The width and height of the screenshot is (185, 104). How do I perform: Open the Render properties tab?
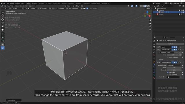tap(154, 44)
